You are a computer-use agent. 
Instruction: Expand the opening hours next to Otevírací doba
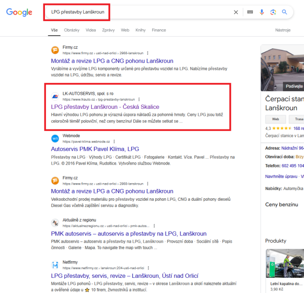[300, 157]
